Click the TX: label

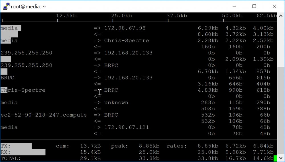6,146
